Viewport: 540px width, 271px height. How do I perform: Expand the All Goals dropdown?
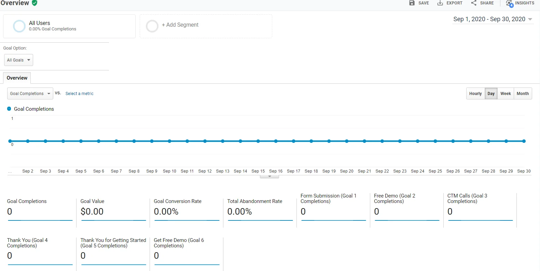(18, 60)
